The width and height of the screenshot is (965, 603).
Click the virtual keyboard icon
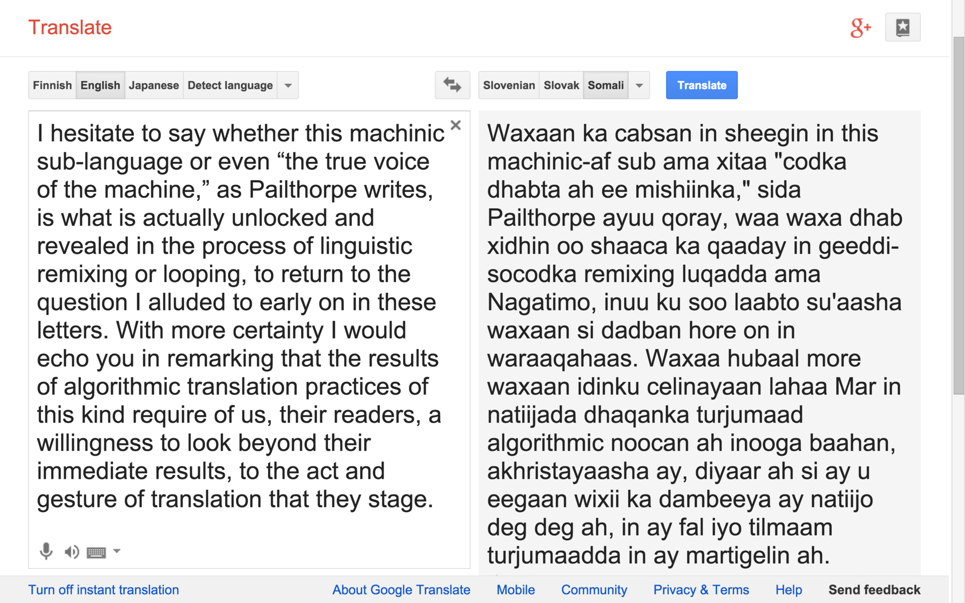pyautogui.click(x=96, y=553)
